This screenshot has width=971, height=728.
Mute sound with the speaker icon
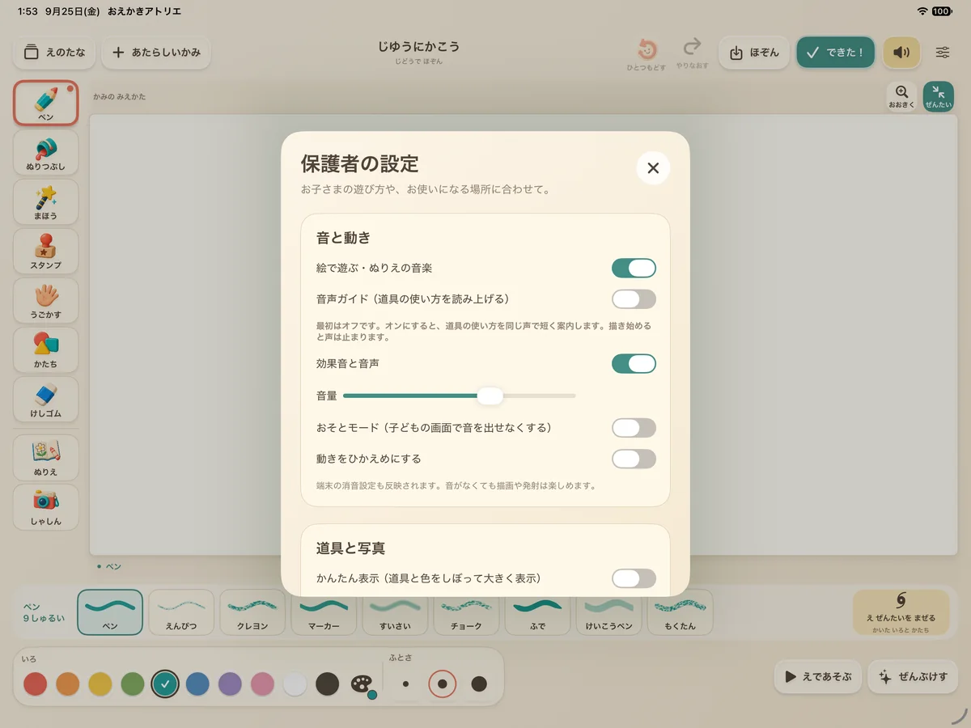901,53
